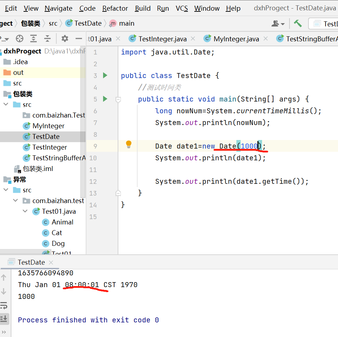338x337 pixels.
Task: Click the main method breadcrumb
Action: 122,23
